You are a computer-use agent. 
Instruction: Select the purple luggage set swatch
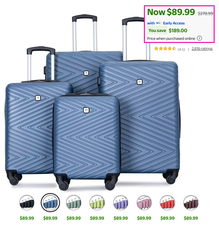tap(120, 202)
